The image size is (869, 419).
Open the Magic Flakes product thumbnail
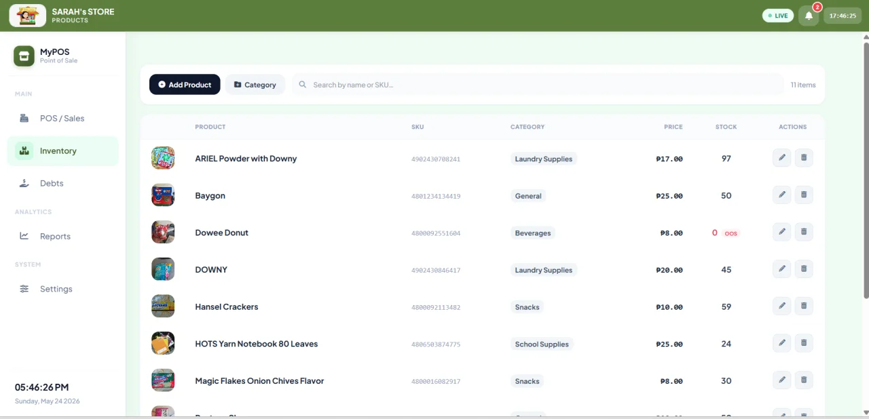[x=163, y=380]
